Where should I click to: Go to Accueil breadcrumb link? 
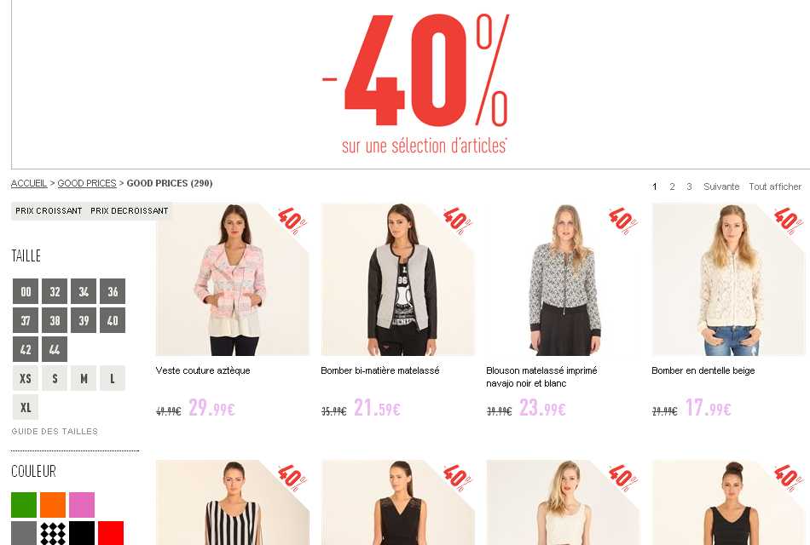tap(29, 183)
